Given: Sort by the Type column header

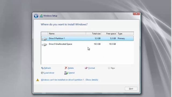Looking at the screenshot, I should (125, 33).
